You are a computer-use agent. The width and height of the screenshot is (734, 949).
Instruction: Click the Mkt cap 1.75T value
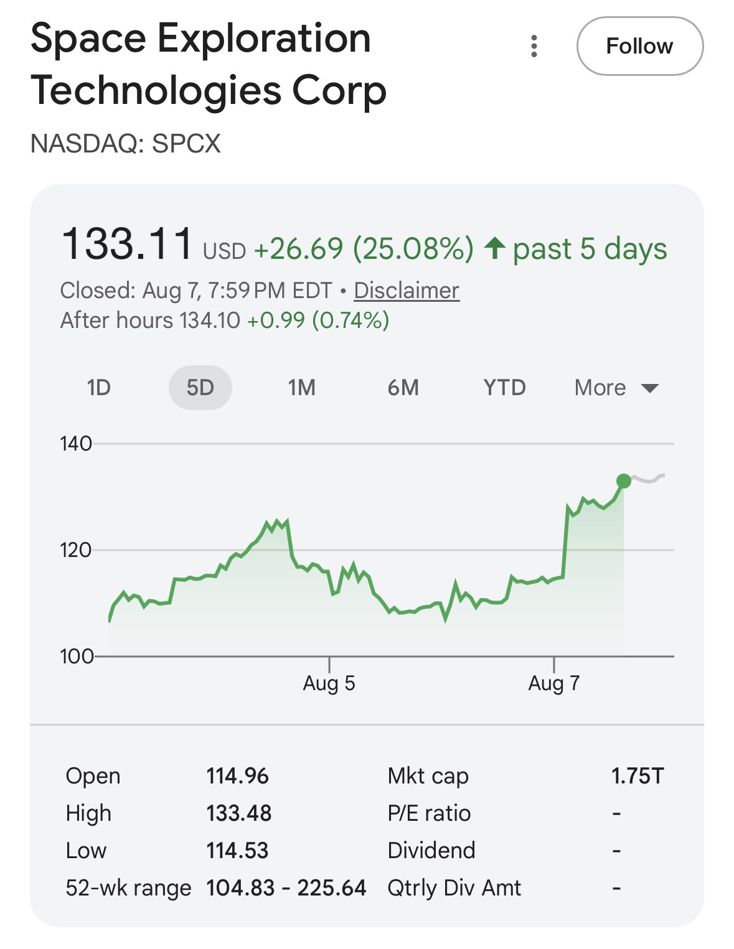[x=638, y=776]
